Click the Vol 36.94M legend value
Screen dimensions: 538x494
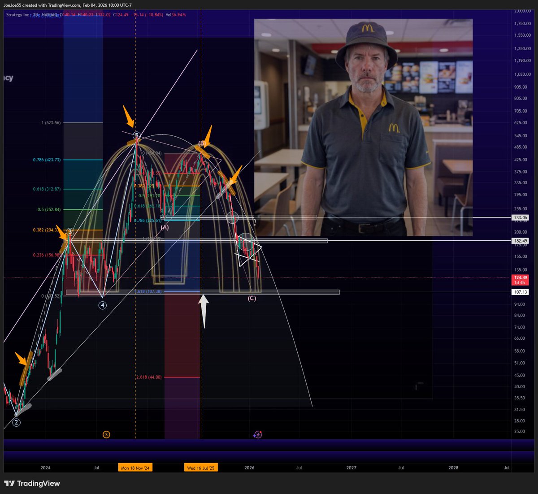176,15
